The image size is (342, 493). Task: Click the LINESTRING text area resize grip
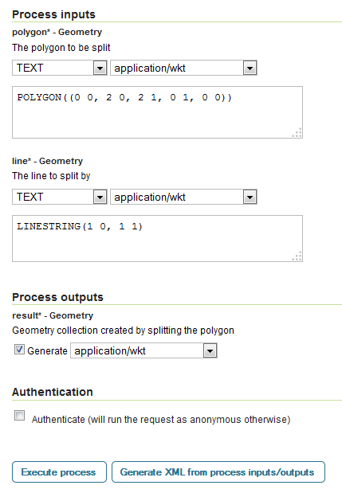(x=297, y=256)
